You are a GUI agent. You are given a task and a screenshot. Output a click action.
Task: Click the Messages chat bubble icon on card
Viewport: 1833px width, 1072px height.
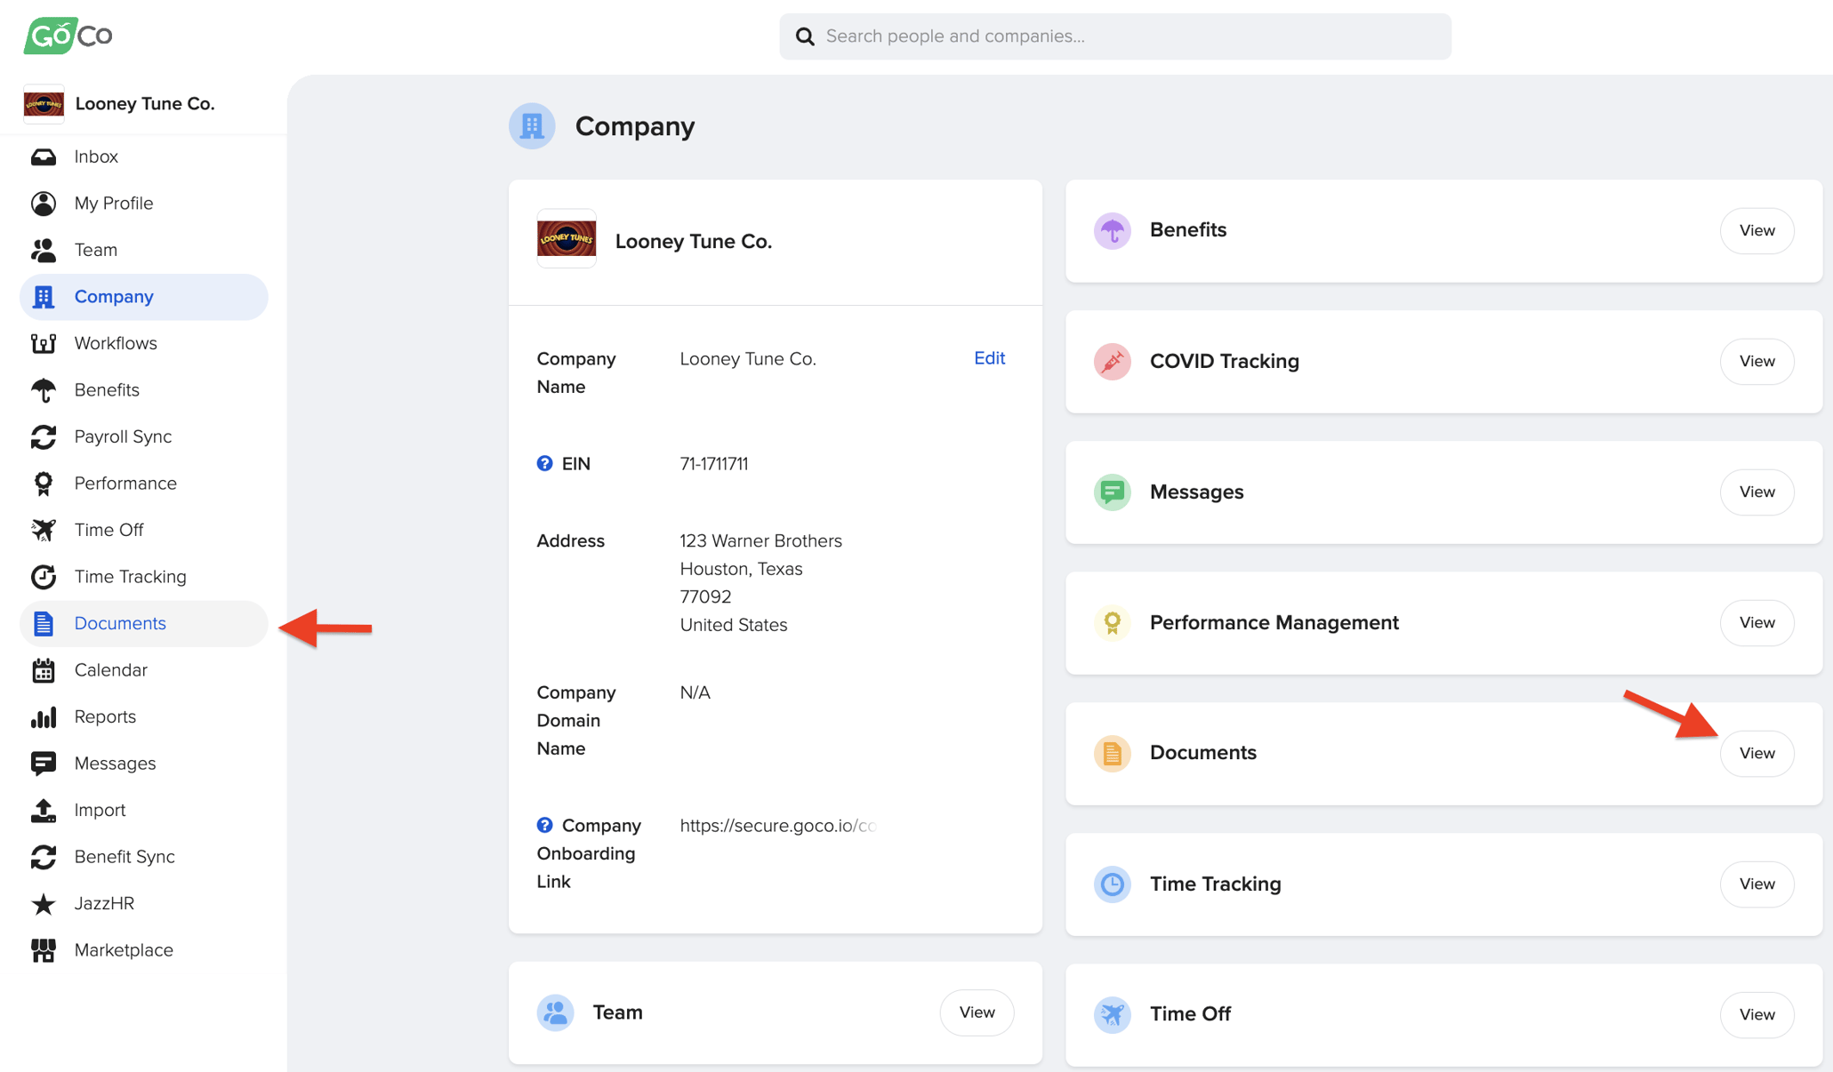coord(1112,492)
